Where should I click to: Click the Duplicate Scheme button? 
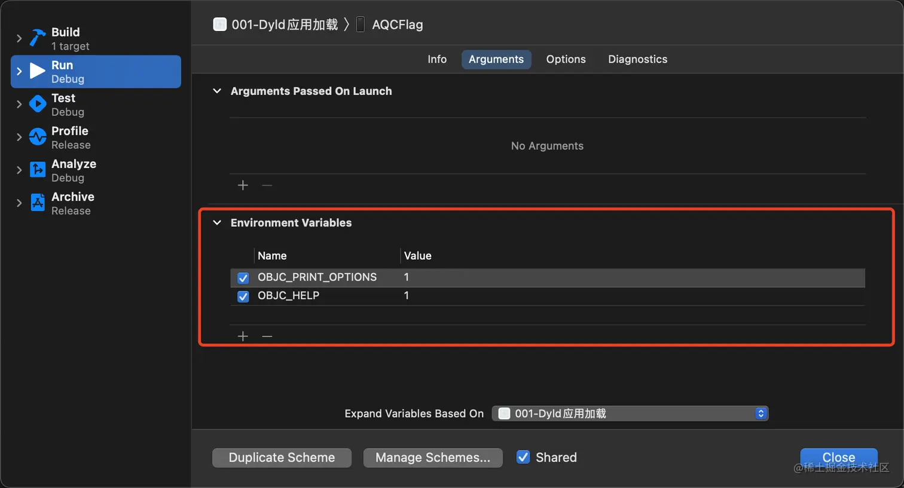(282, 458)
